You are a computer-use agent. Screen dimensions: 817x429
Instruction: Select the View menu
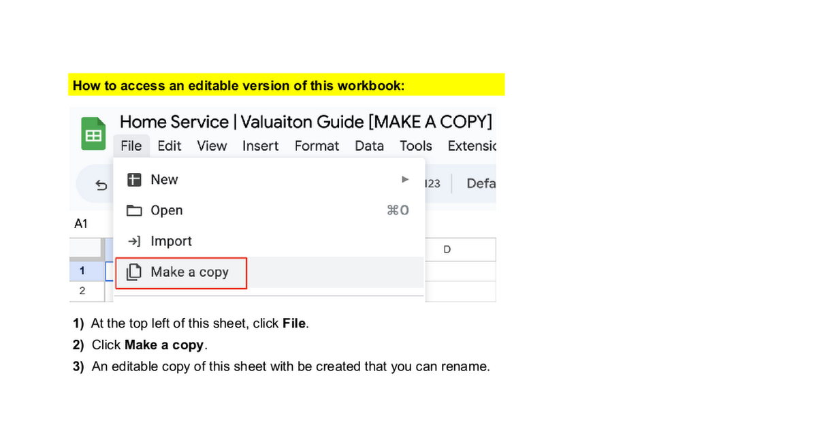[212, 146]
